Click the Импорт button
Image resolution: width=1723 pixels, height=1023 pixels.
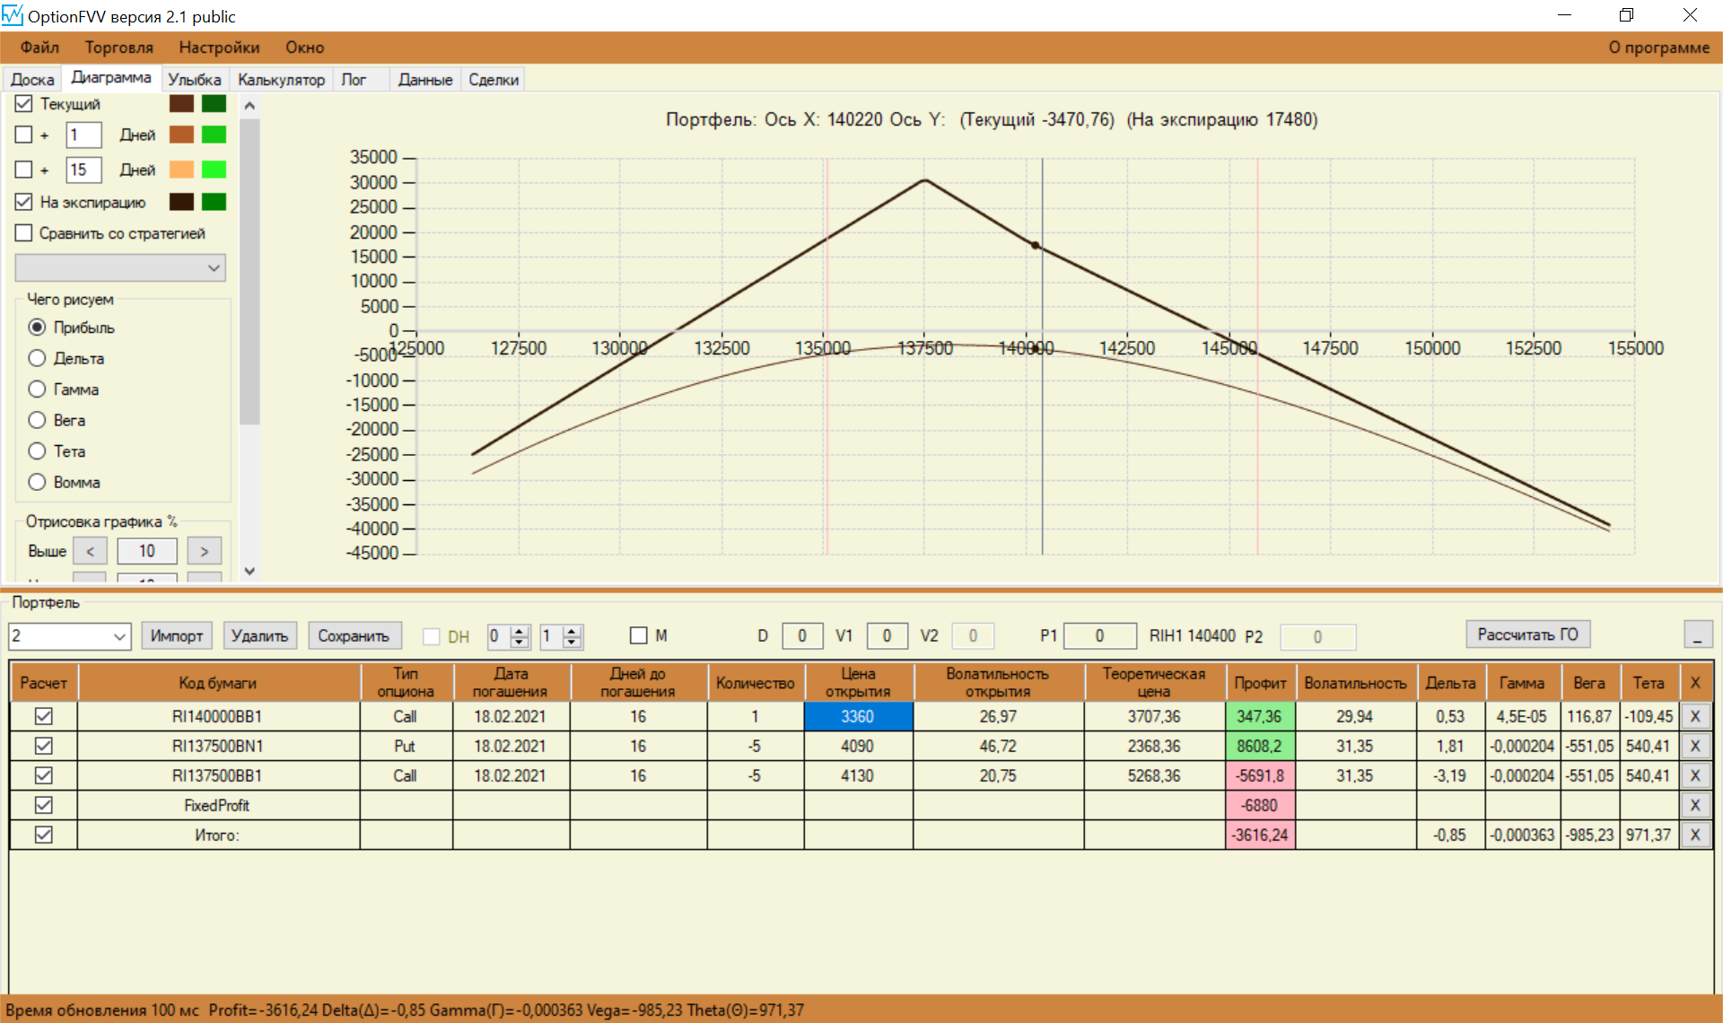tap(177, 635)
